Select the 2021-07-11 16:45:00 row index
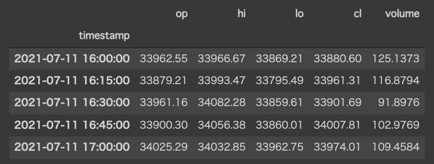This screenshot has width=434, height=164. click(x=72, y=125)
